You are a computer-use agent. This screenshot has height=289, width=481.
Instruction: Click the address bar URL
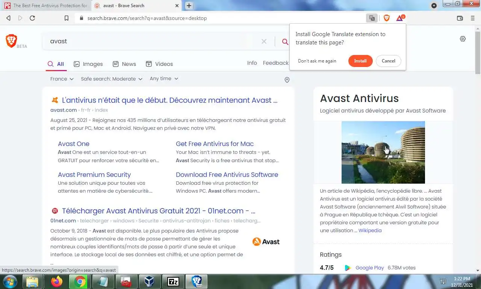tap(147, 18)
